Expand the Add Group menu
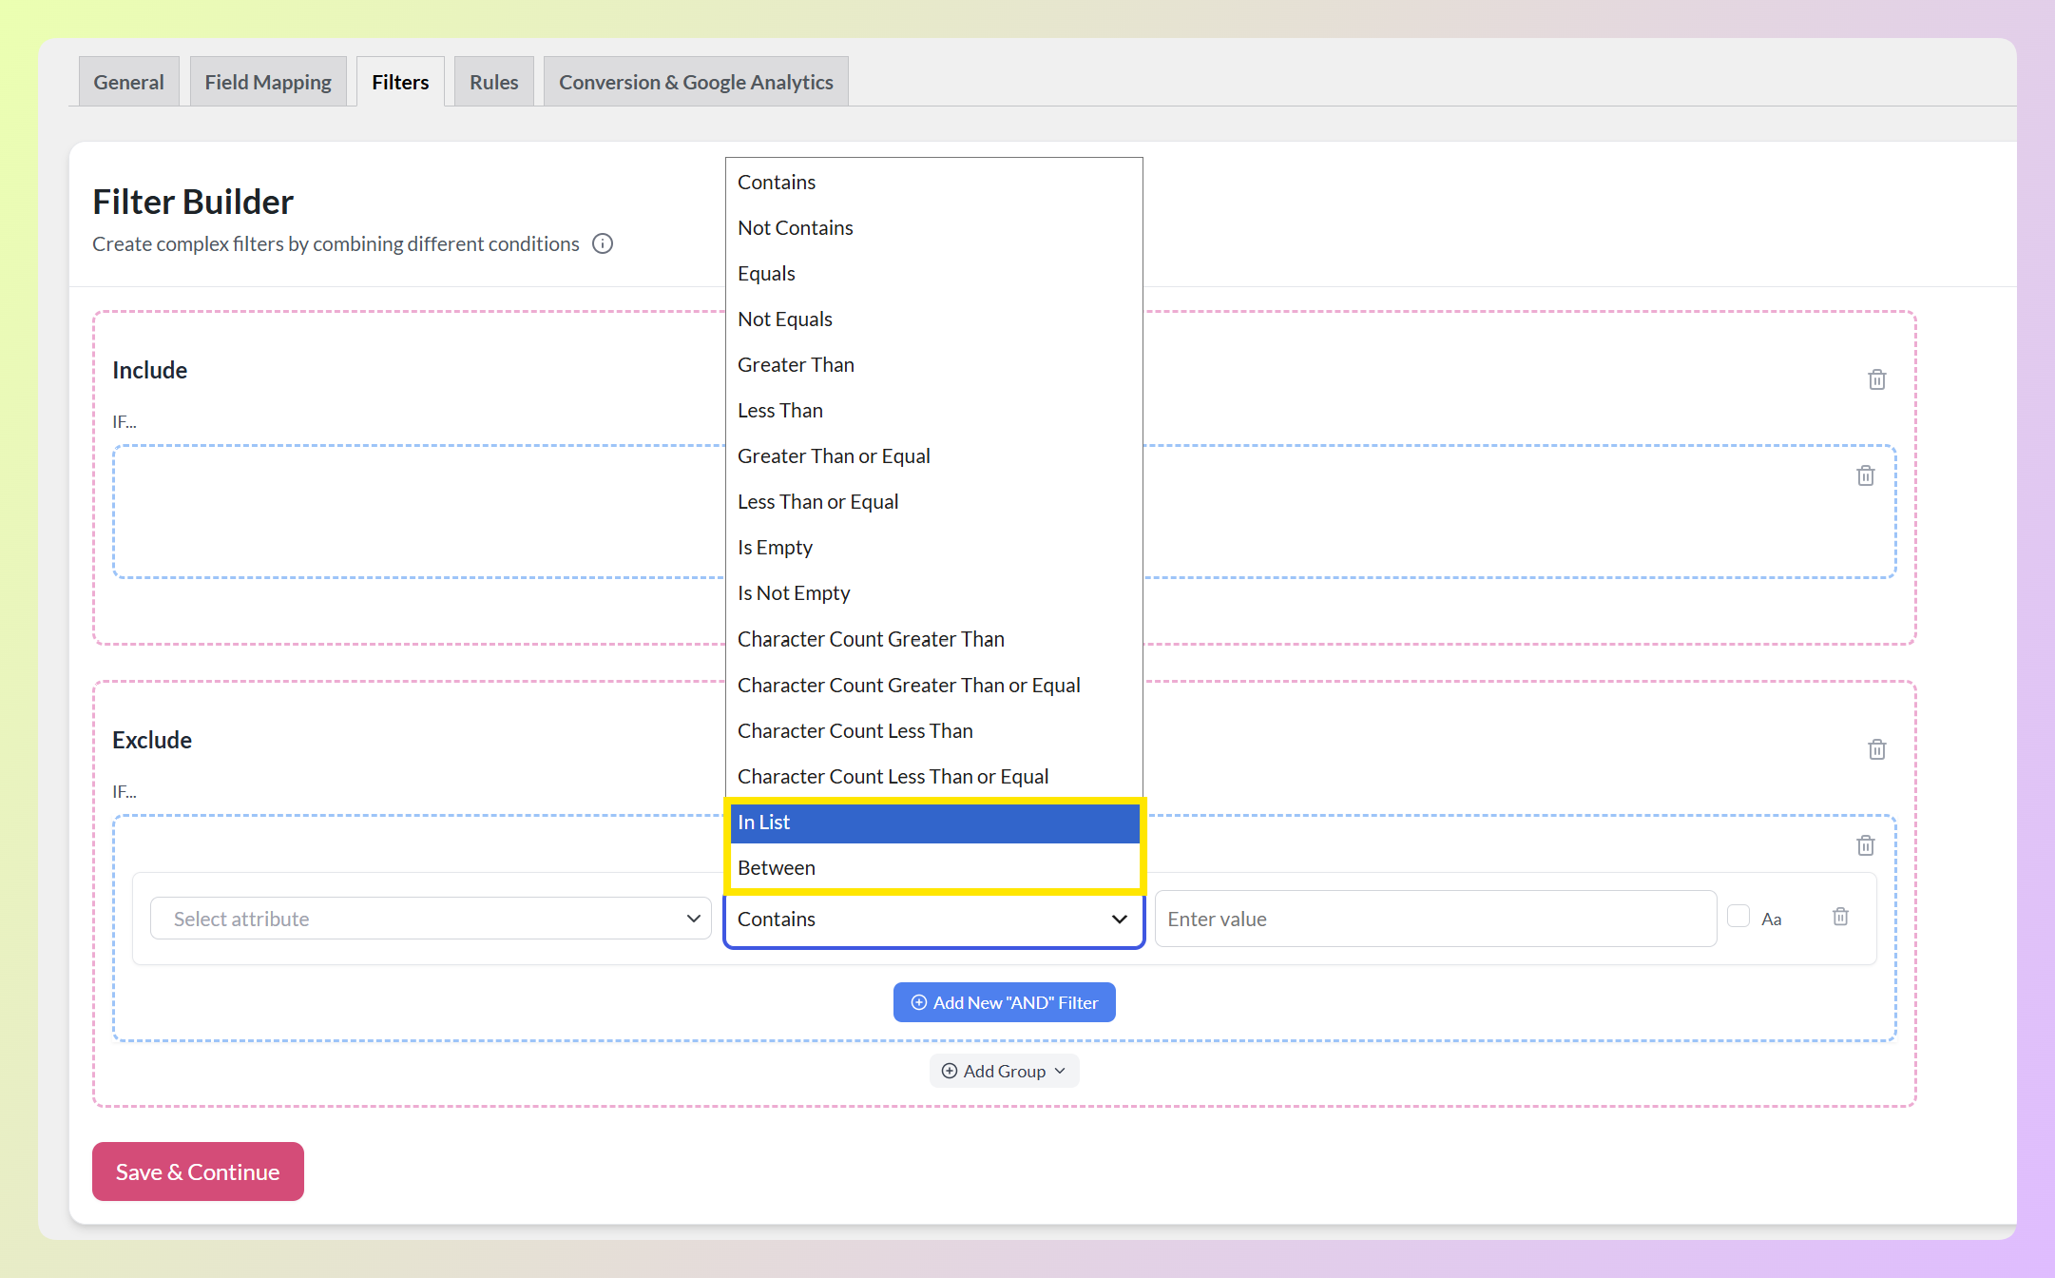Image resolution: width=2055 pixels, height=1278 pixels. (x=1004, y=1071)
